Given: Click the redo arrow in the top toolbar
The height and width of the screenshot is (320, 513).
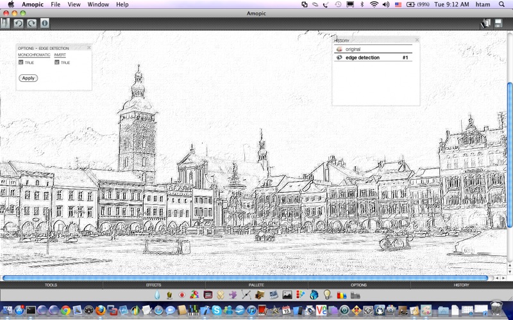Looking at the screenshot, I should coord(31,24).
